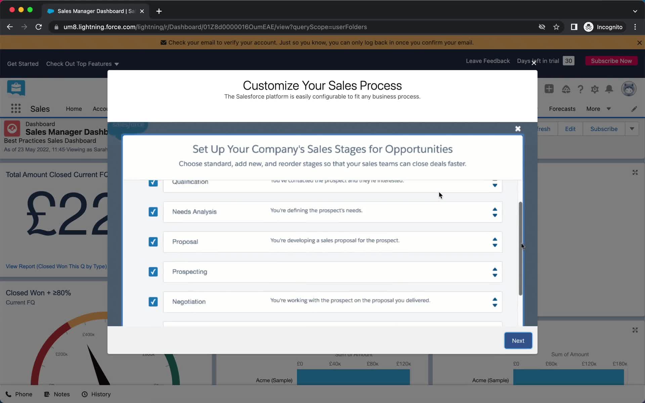Open Chrome three-dot menu
645x403 pixels.
coord(635,27)
